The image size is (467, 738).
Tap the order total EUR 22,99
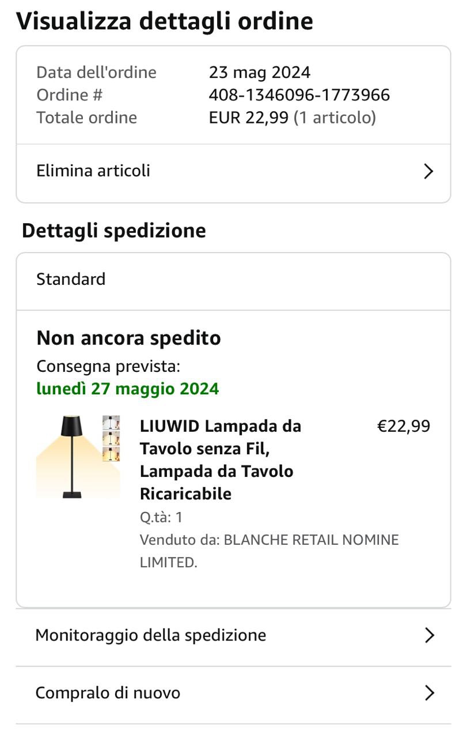tap(248, 118)
